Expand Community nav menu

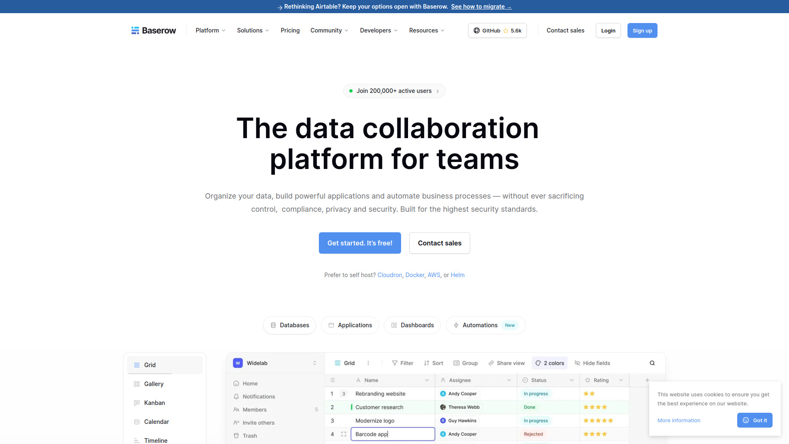coord(329,30)
